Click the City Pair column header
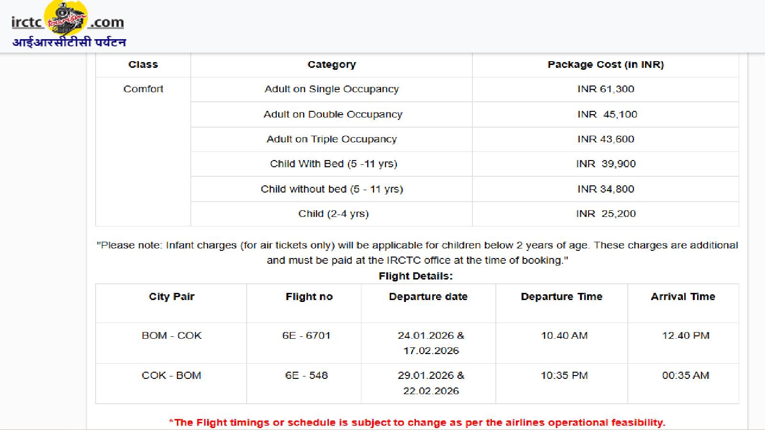This screenshot has height=430, width=765. (171, 297)
